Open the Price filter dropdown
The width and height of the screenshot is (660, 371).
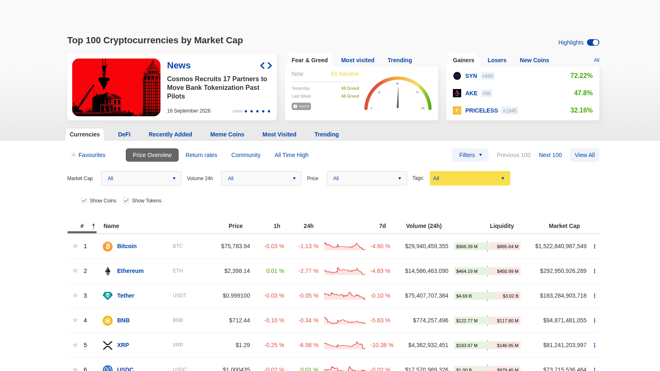(x=367, y=178)
